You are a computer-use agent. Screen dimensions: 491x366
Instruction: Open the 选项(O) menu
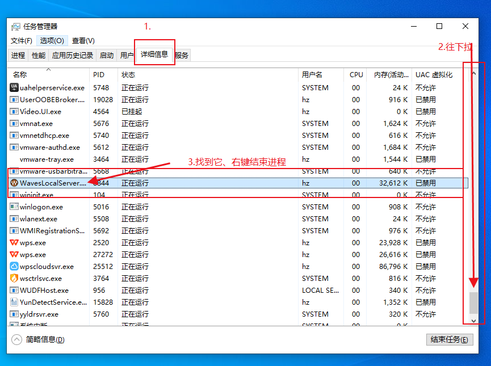click(52, 41)
